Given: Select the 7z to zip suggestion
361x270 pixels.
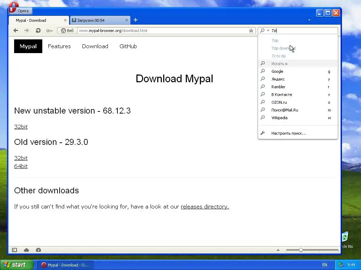Looking at the screenshot, I should click(298, 56).
